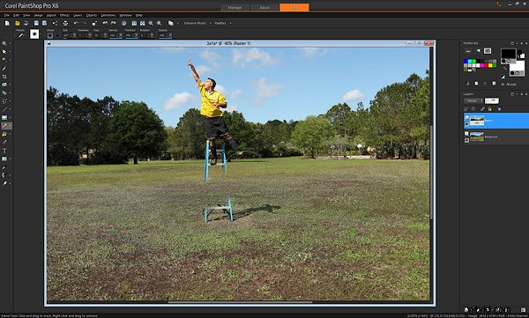Select the Text tool
The width and height of the screenshot is (529, 318).
(4, 151)
